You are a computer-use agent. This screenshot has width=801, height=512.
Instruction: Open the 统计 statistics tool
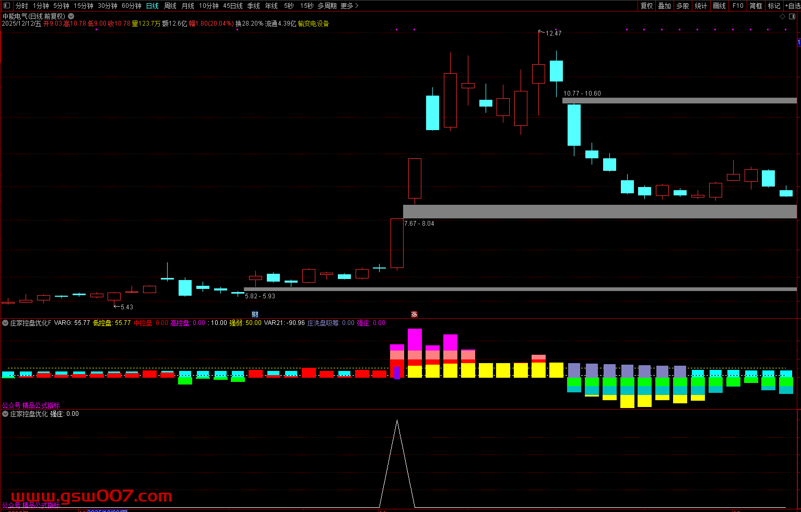coord(701,6)
